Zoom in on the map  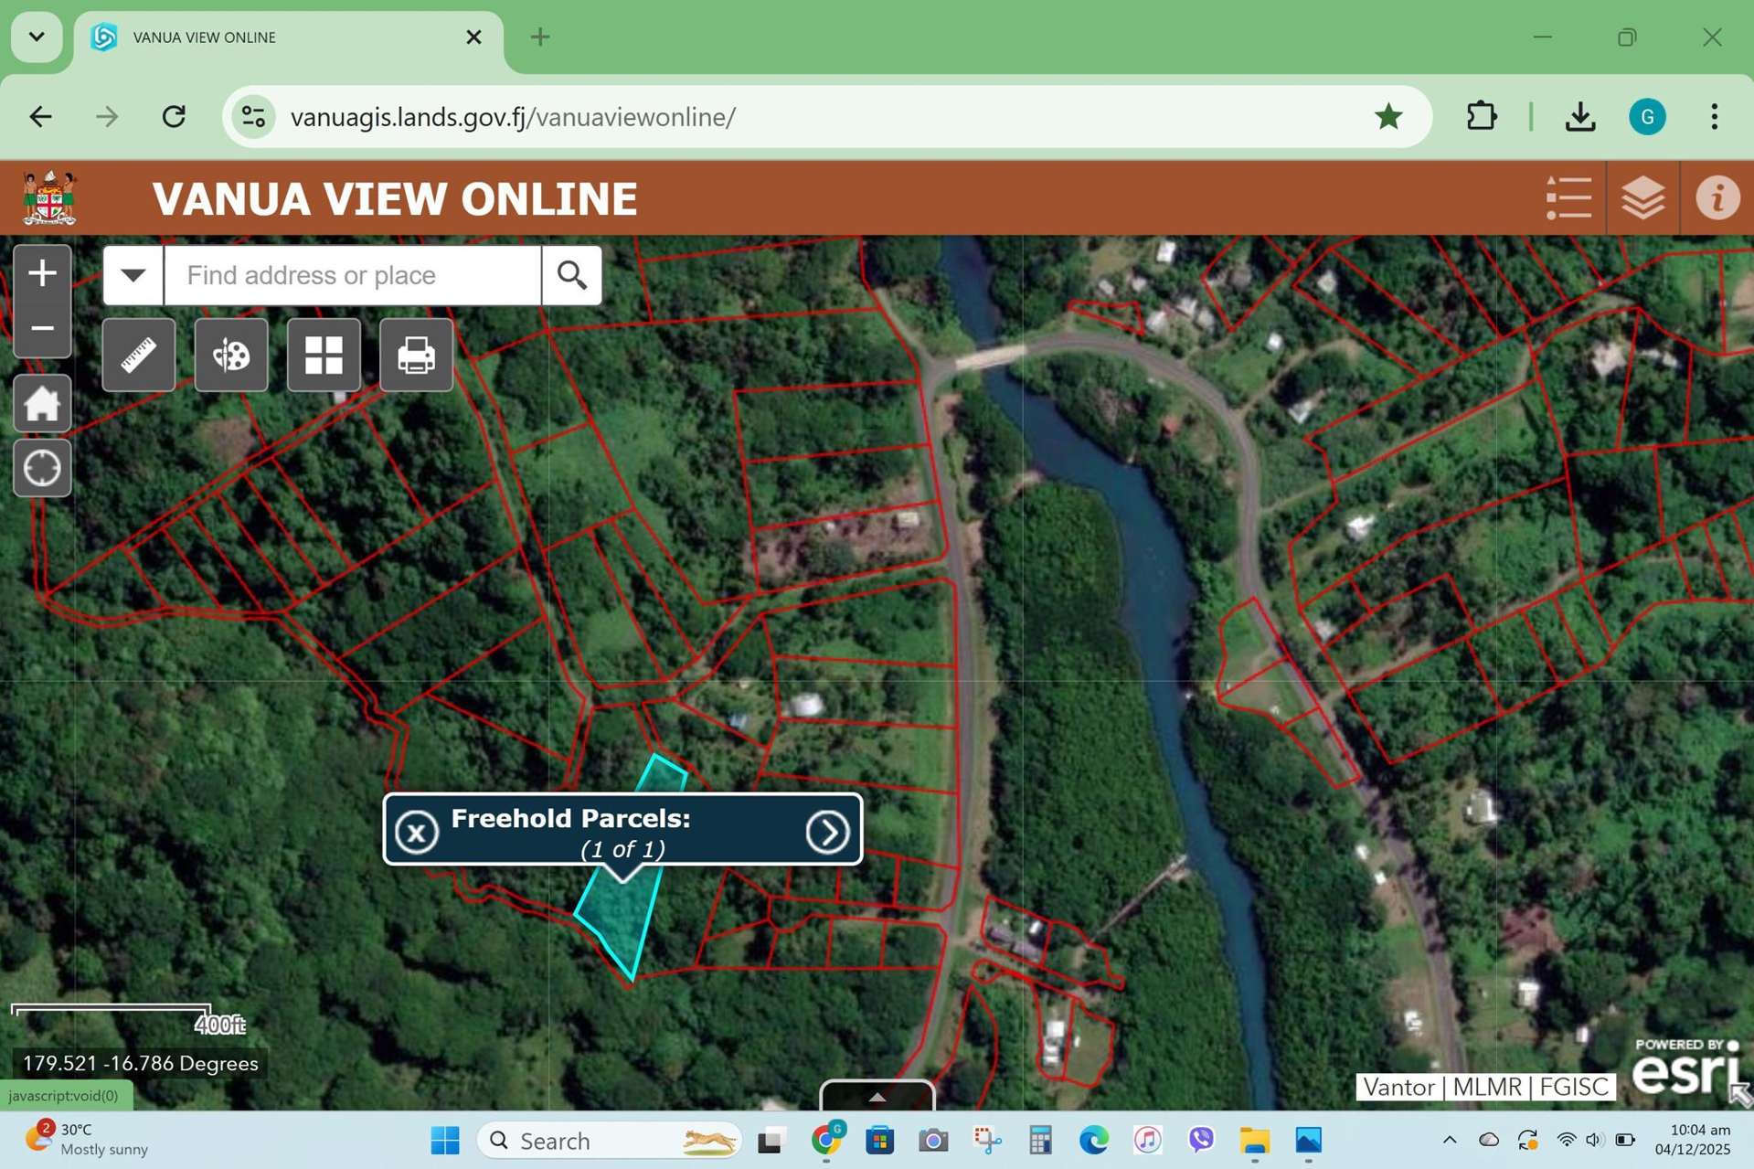42,271
